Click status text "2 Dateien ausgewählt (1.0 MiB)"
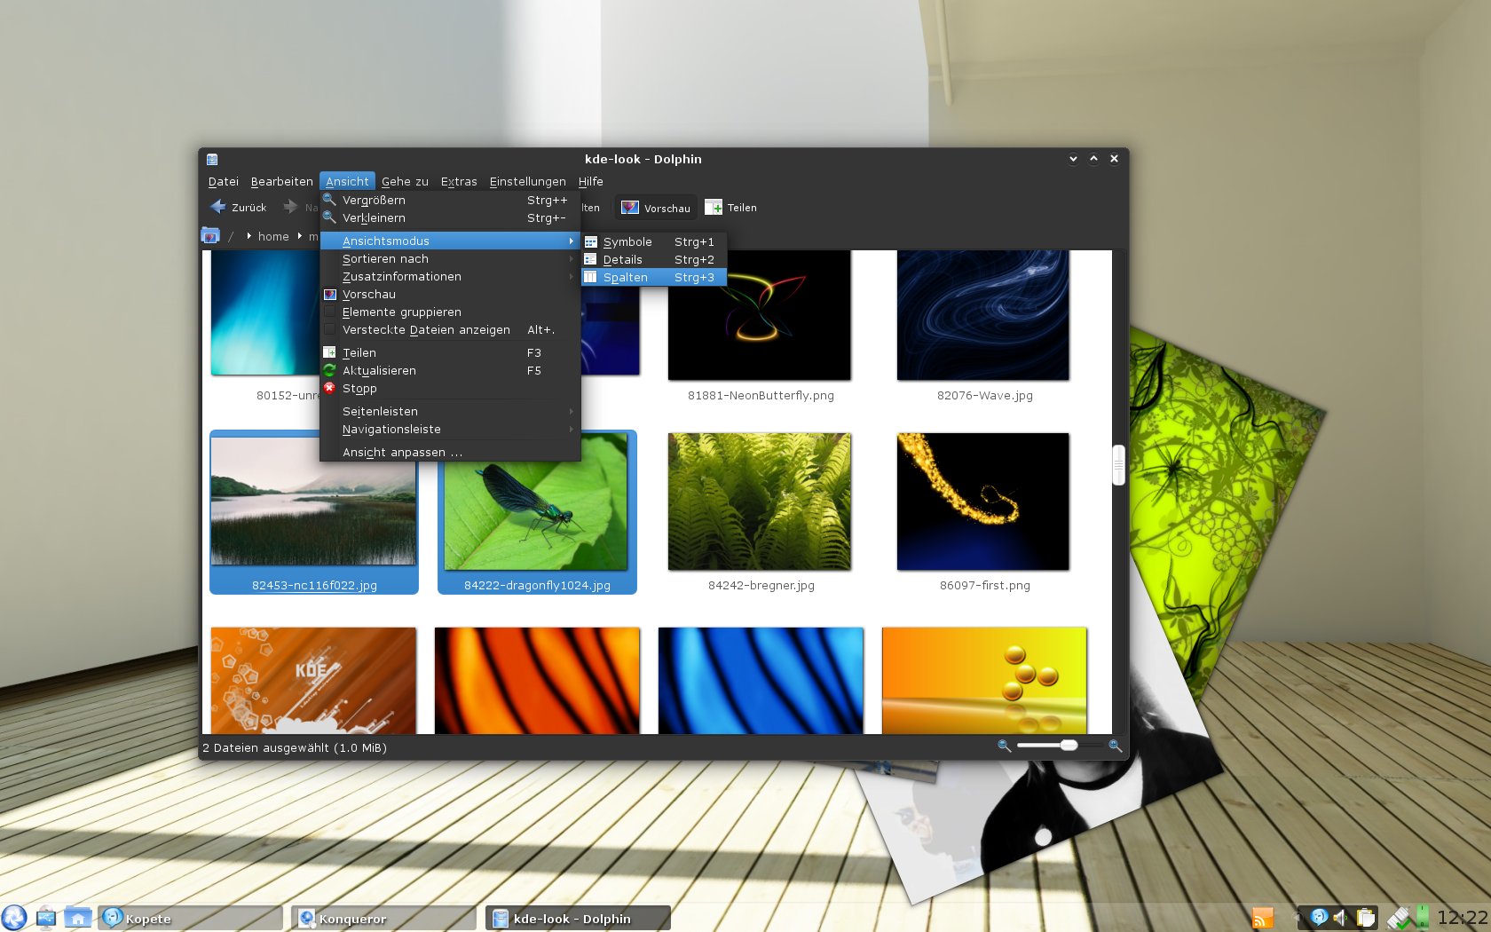 pyautogui.click(x=295, y=747)
